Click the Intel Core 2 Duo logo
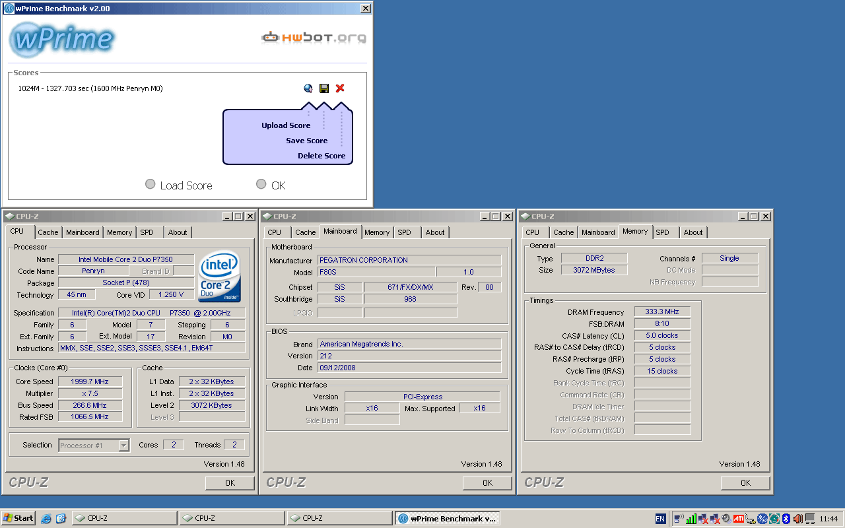 tap(220, 277)
